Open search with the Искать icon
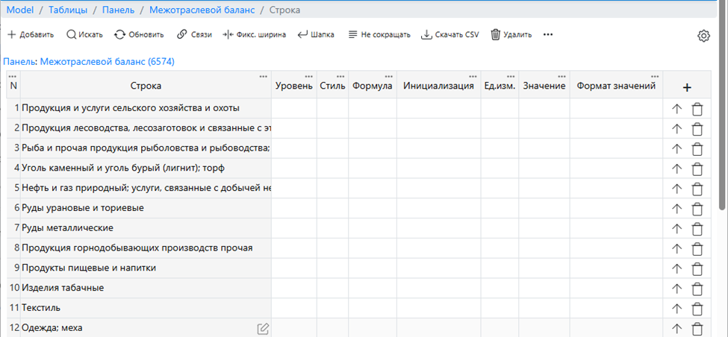Image resolution: width=728 pixels, height=337 pixels. point(84,34)
